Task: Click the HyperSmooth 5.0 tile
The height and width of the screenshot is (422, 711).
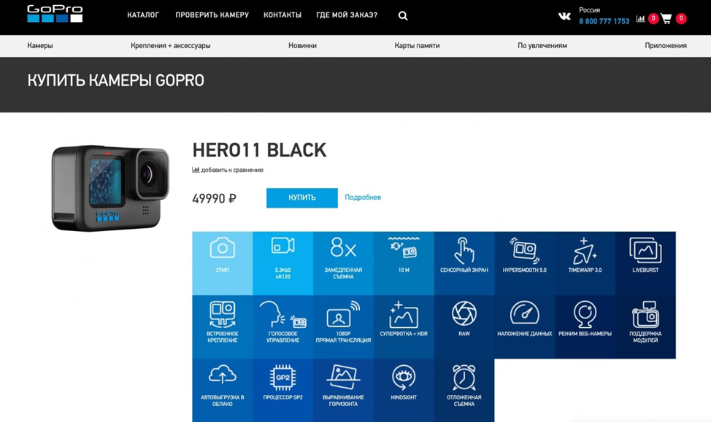Action: (x=525, y=263)
